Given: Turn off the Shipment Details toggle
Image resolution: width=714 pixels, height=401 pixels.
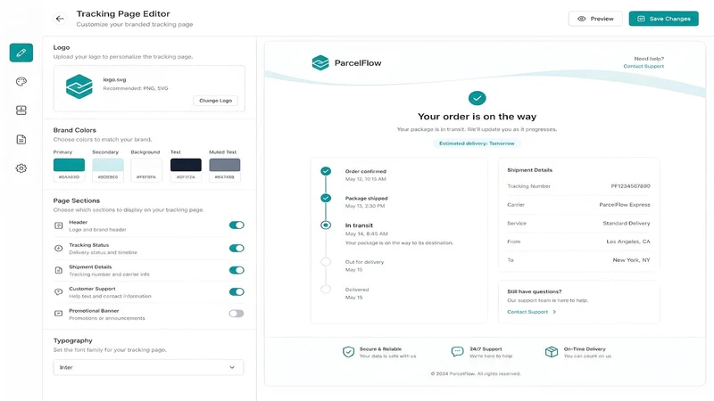Looking at the screenshot, I should tap(237, 270).
